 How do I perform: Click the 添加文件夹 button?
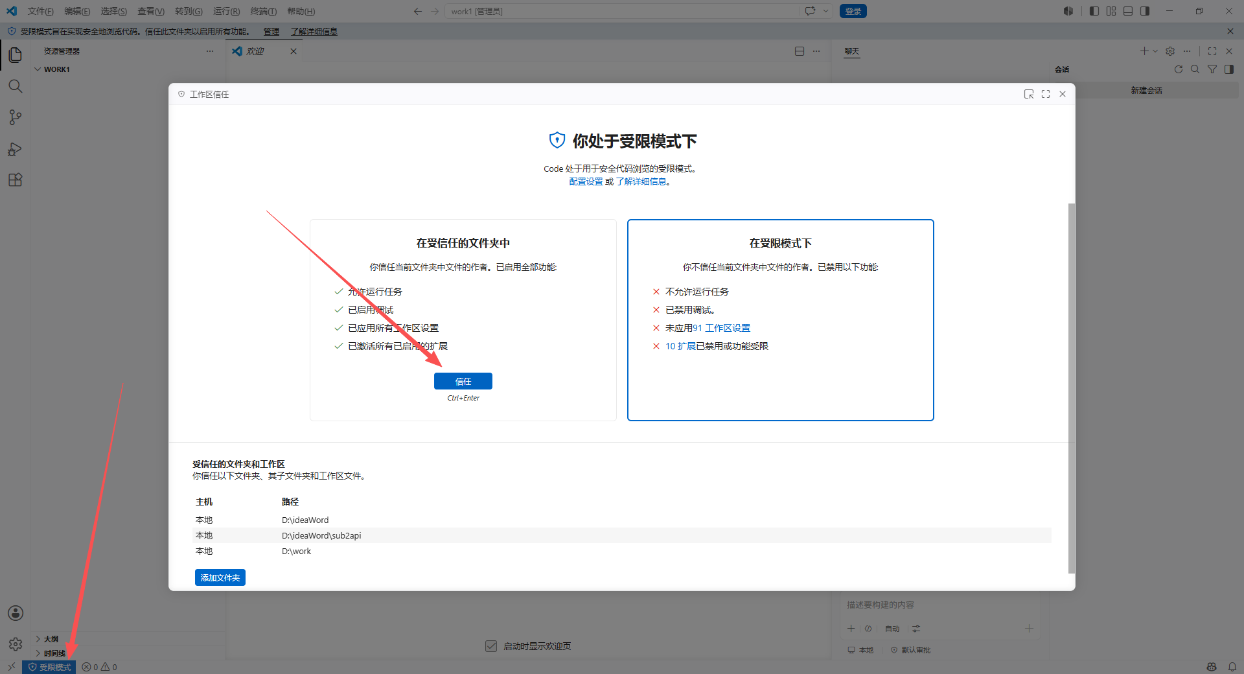coord(220,577)
